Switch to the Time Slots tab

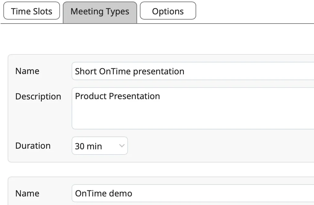pos(32,12)
